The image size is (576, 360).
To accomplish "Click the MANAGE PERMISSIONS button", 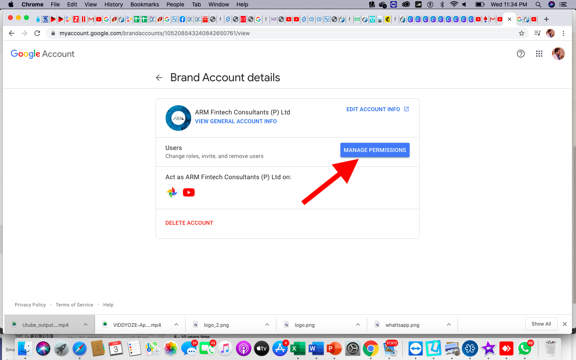I will 375,150.
